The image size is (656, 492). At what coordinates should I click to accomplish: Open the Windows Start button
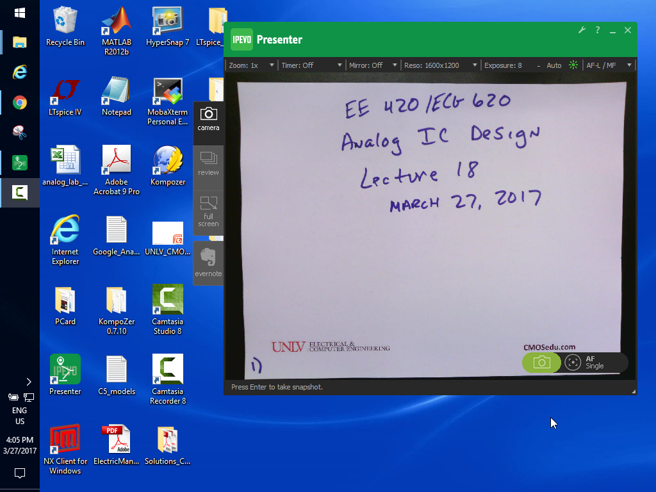(20, 13)
